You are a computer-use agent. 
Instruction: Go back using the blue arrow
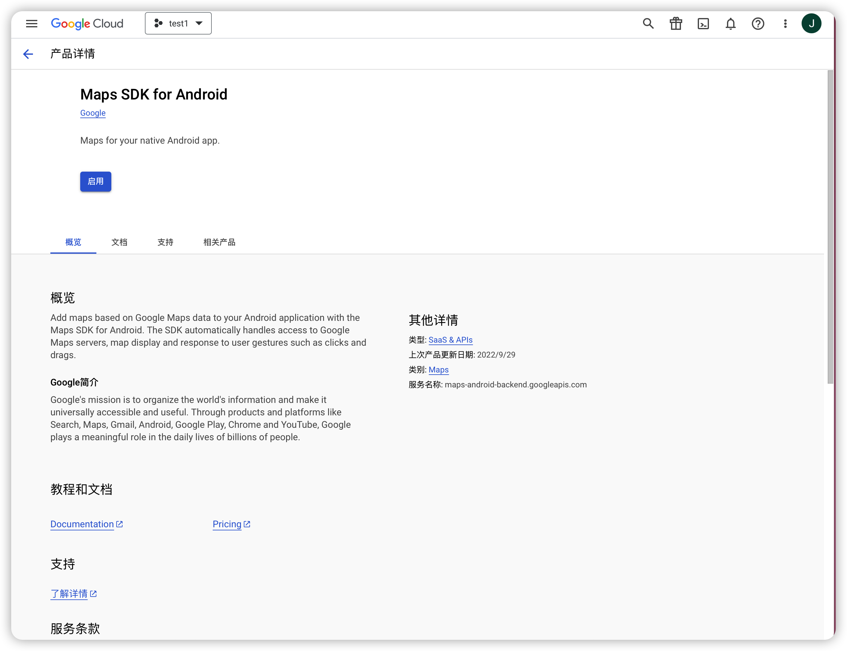[28, 54]
